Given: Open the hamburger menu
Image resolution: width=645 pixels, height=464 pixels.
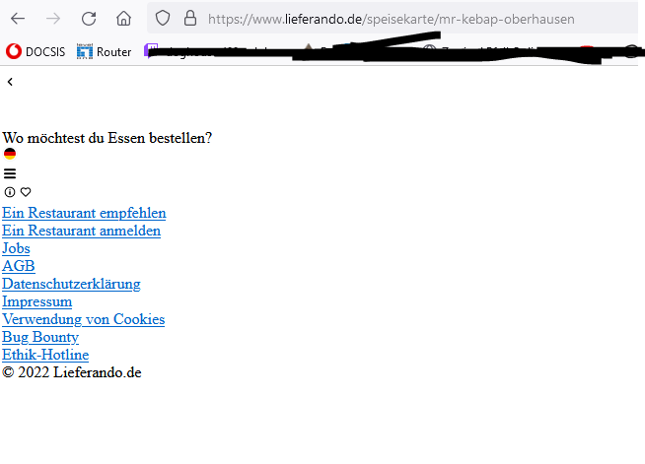Looking at the screenshot, I should click(x=10, y=173).
